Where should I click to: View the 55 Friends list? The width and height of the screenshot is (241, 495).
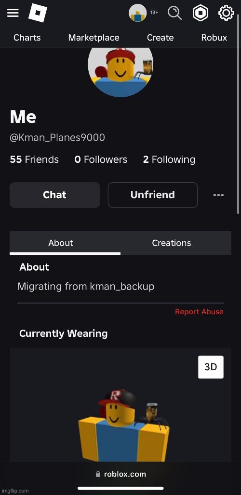point(34,160)
